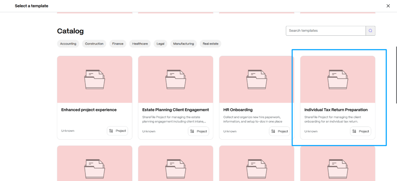
Task: Click Unknown label on Individual Tax Return card
Action: pyautogui.click(x=311, y=131)
